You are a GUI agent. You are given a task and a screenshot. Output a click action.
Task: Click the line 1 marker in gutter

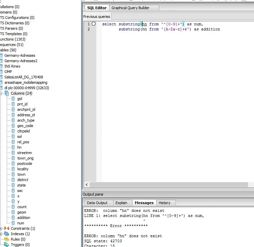94,24
